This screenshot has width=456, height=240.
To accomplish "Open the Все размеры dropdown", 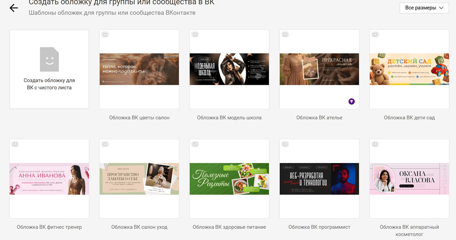I will pyautogui.click(x=424, y=8).
